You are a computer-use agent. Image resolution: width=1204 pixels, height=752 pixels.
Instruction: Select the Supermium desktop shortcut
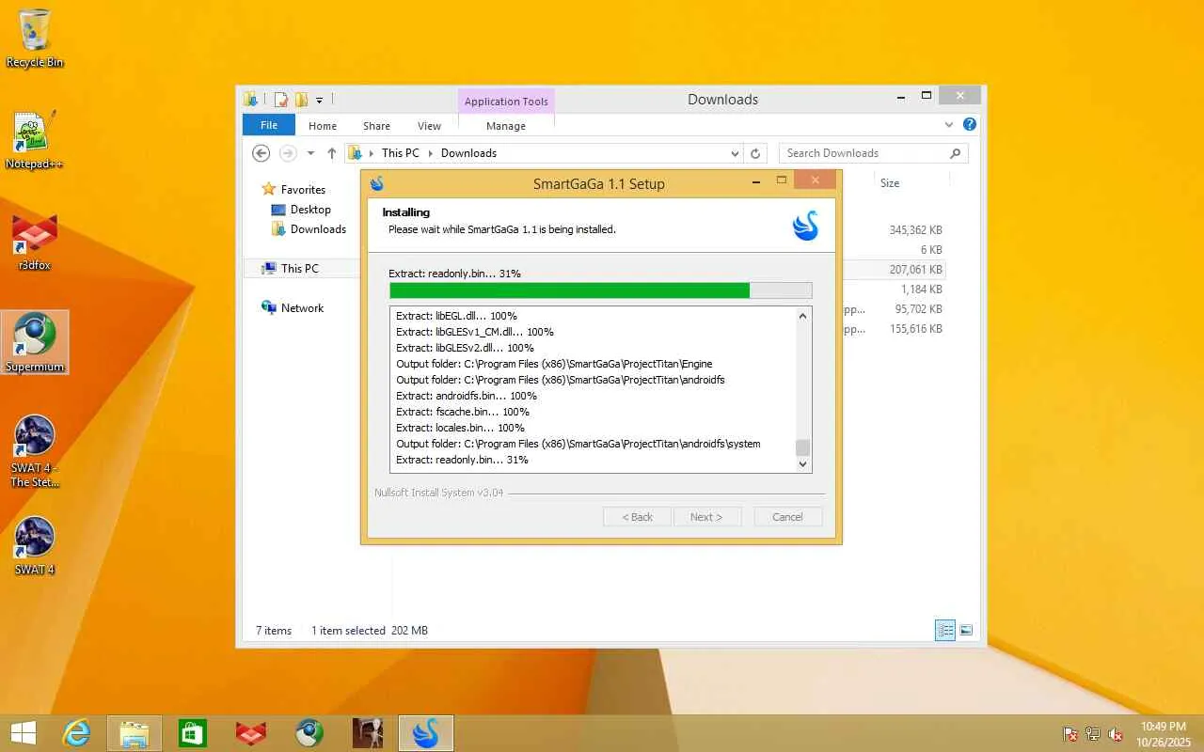35,342
